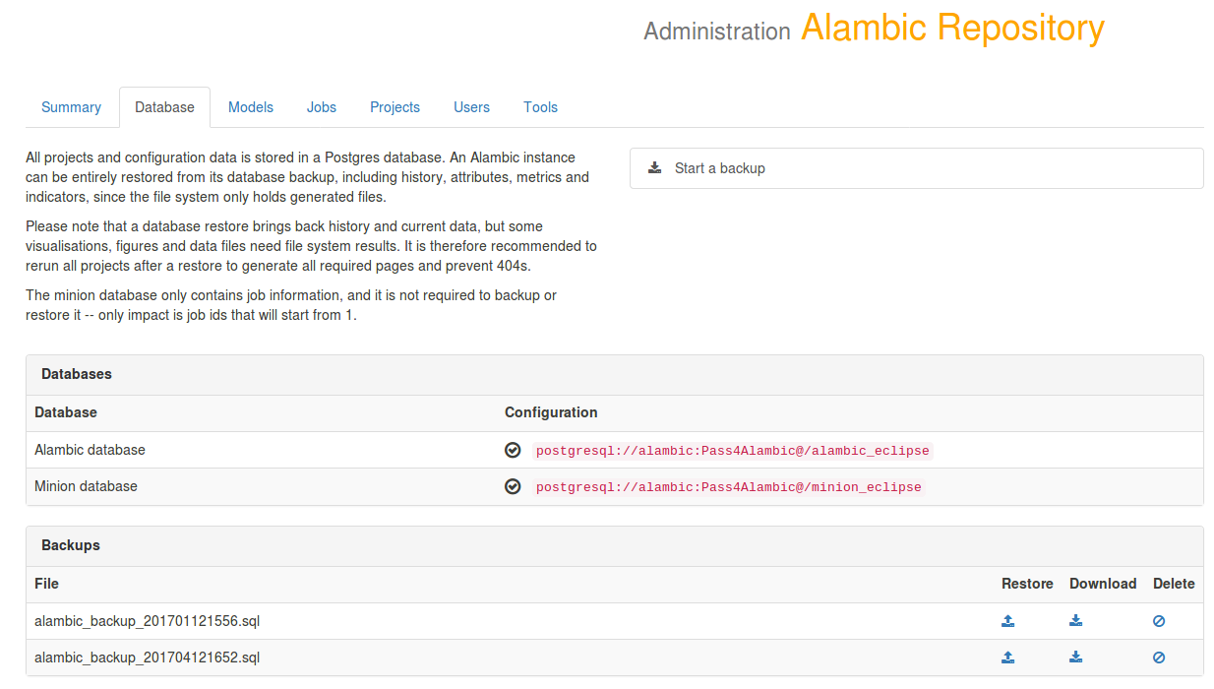Screen dimensions: 1214x689
Task: Download the alambic_backup_201701121556.sql file
Action: (1075, 620)
